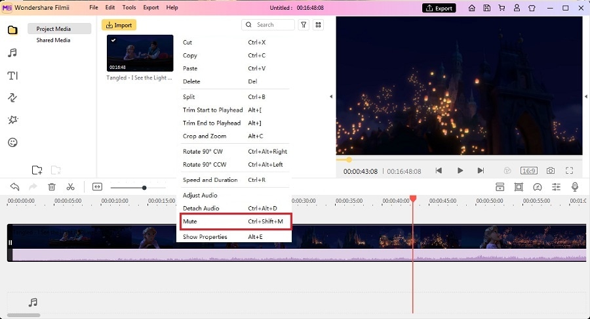Add a new media folder
The height and width of the screenshot is (319, 590).
point(37,170)
